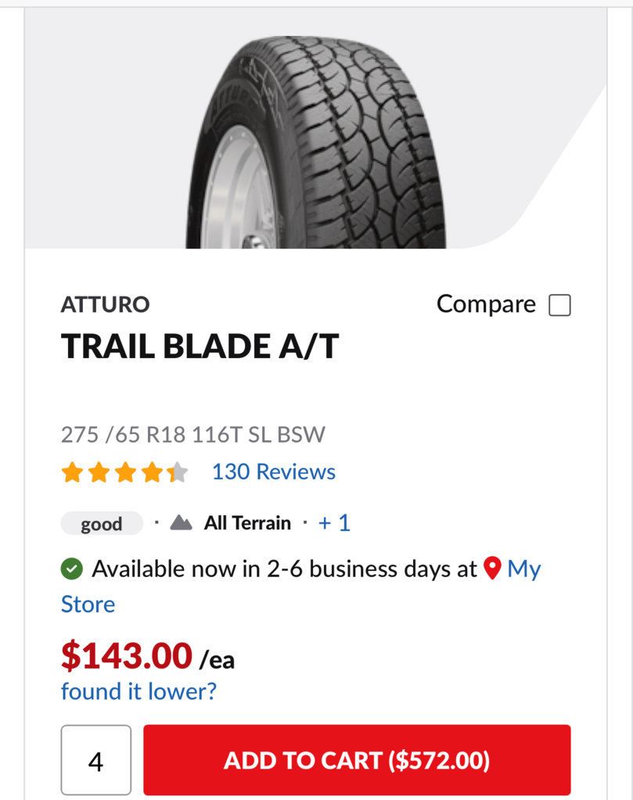
Task: Click the green availability checkmark icon
Action: pos(71,569)
